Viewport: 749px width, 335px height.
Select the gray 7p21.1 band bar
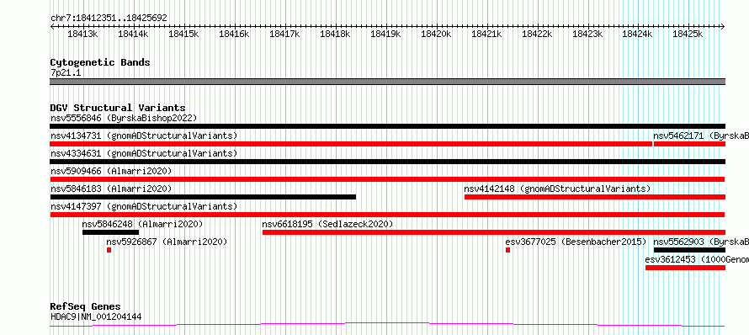click(x=388, y=82)
